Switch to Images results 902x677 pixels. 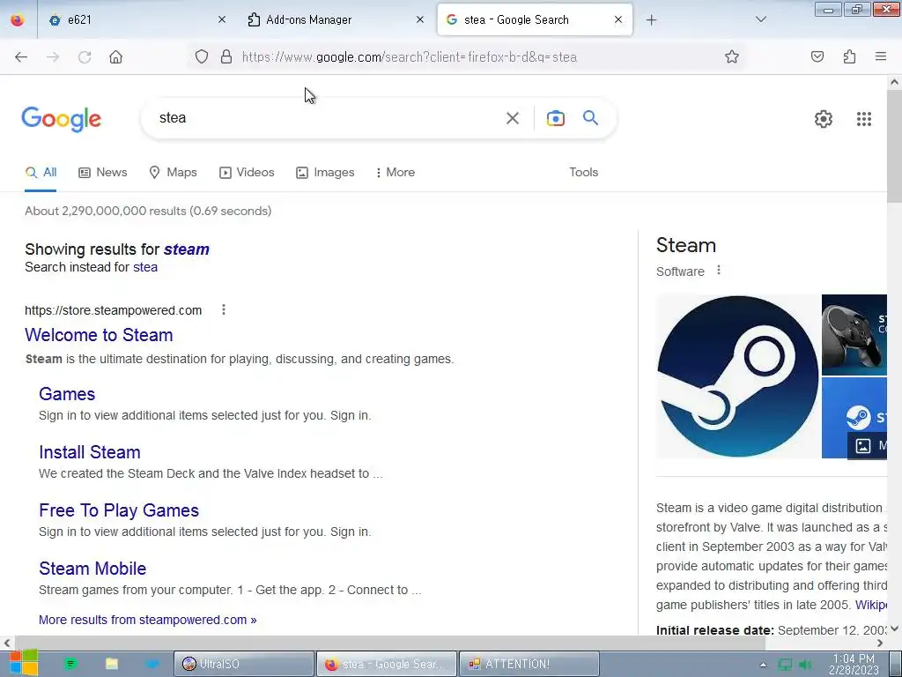coord(325,172)
